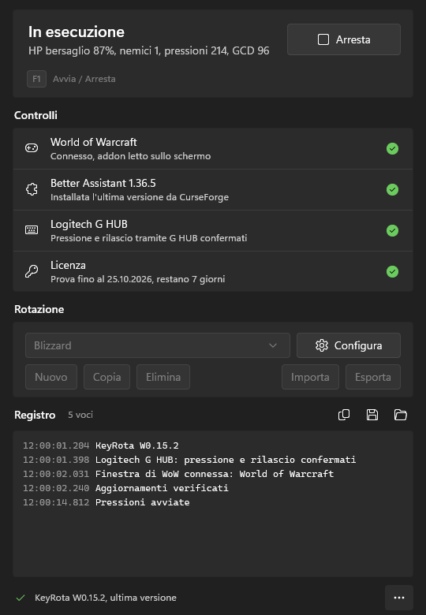Stop the rotation with the Arresta button
This screenshot has width=426, height=615.
344,39
